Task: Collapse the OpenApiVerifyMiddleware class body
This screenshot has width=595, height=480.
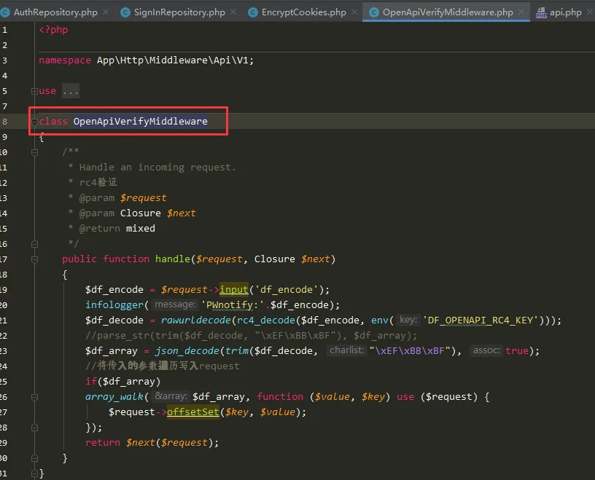Action: pyautogui.click(x=34, y=122)
